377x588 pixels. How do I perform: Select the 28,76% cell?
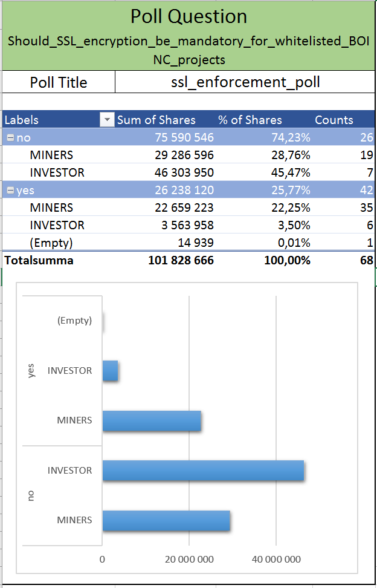(291, 155)
